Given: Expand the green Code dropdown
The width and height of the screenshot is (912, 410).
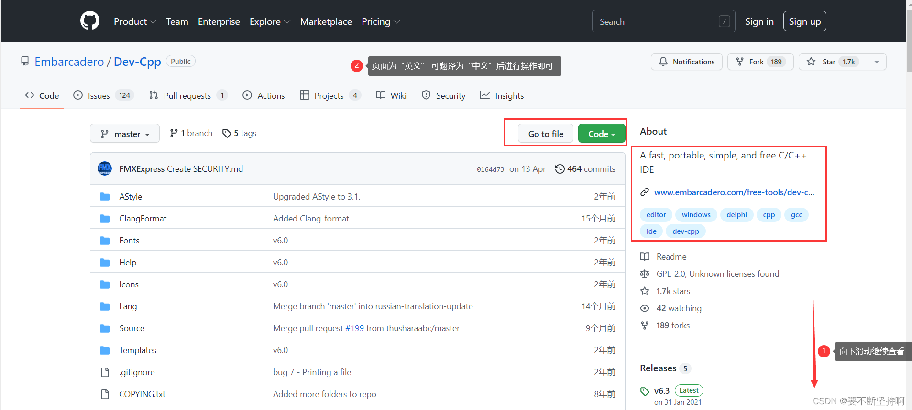Looking at the screenshot, I should tap(601, 134).
